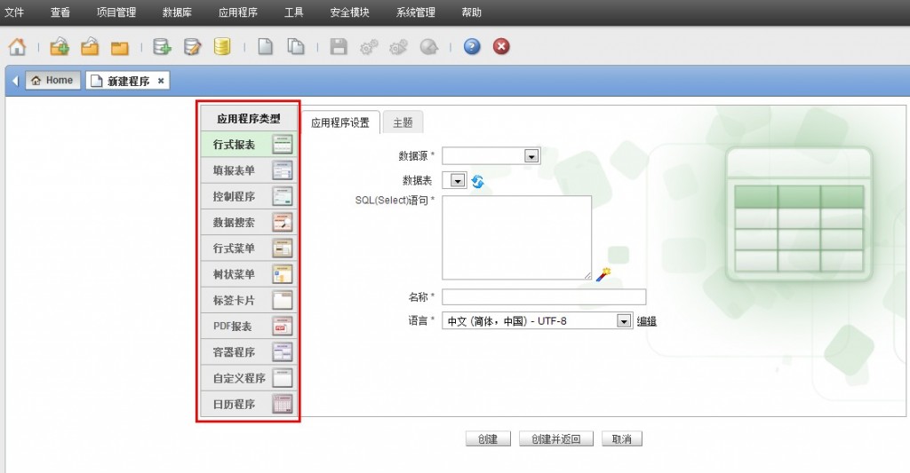Open the 文件 menu
Viewport: 910px width, 473px height.
tap(14, 12)
